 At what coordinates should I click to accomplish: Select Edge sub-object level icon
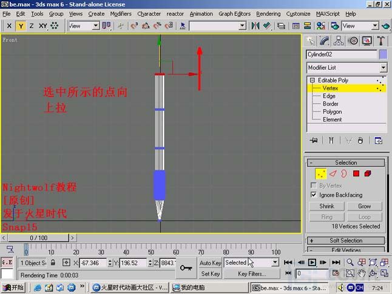point(333,173)
